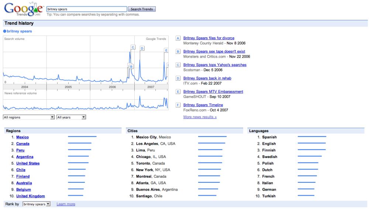Click the Finnish language row
This screenshot has width=369, height=209.
(x=269, y=150)
